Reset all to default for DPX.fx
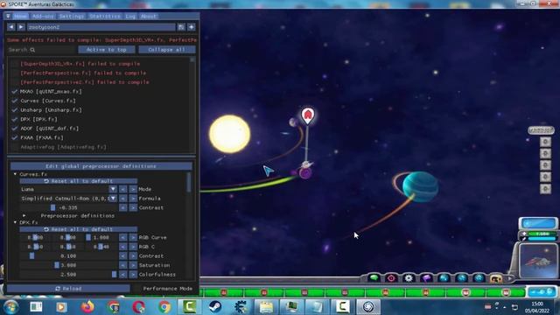The image size is (560, 315). (x=78, y=229)
